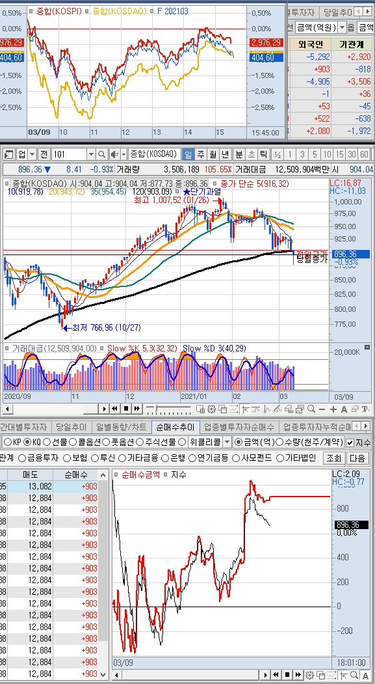The height and width of the screenshot is (684, 375).
Task: Click overlapping windows icon in KOSDAQ chart toolbar
Action: pyautogui.click(x=222, y=409)
